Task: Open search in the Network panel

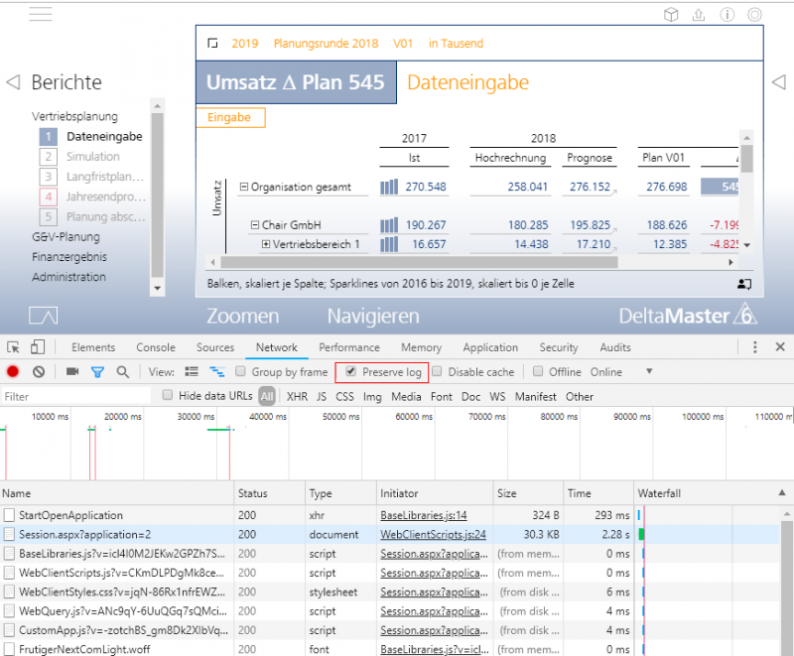Action: coord(123,372)
